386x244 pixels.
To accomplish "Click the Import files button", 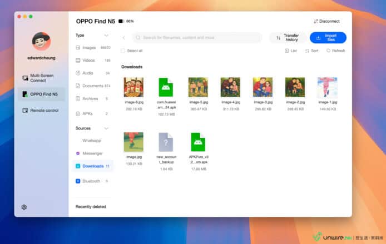I will pos(328,38).
